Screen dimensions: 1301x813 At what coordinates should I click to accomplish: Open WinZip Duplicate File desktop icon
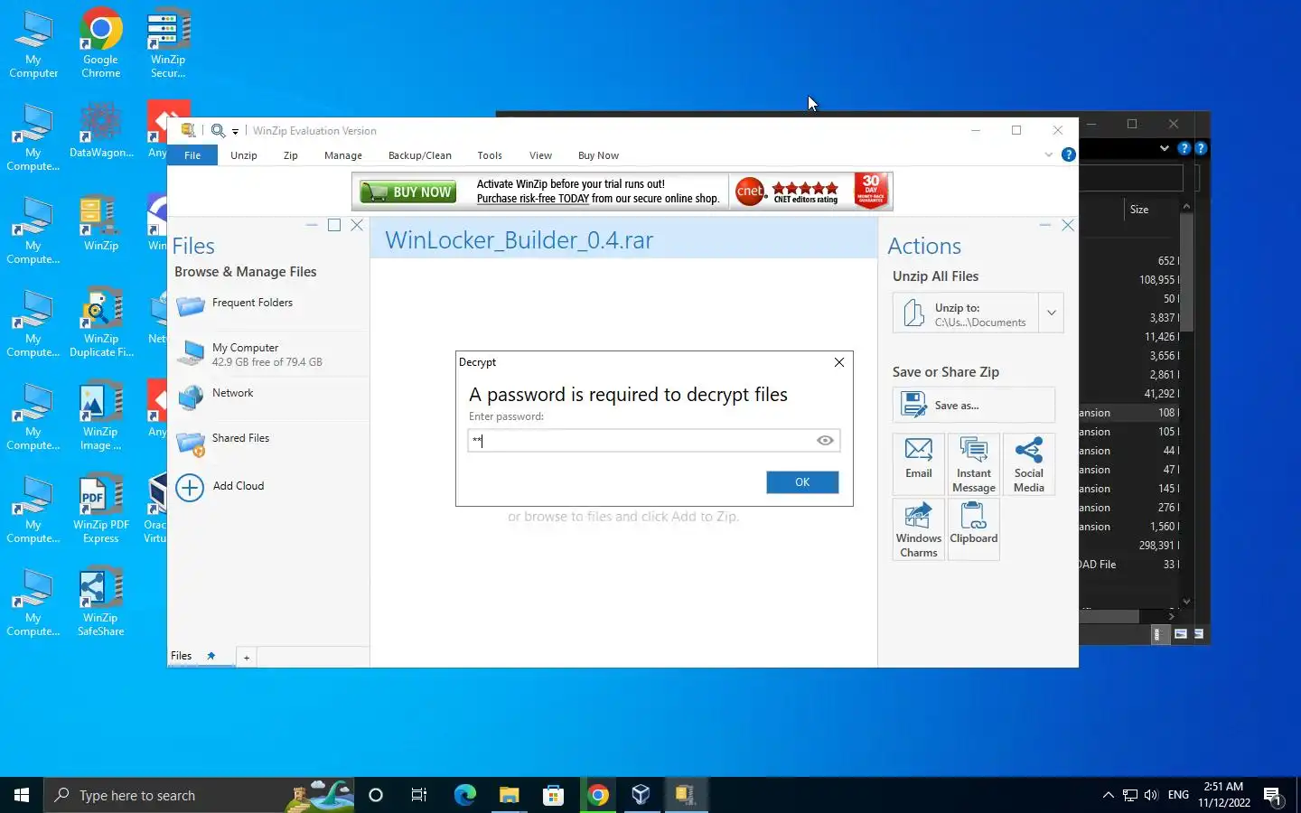pyautogui.click(x=100, y=322)
